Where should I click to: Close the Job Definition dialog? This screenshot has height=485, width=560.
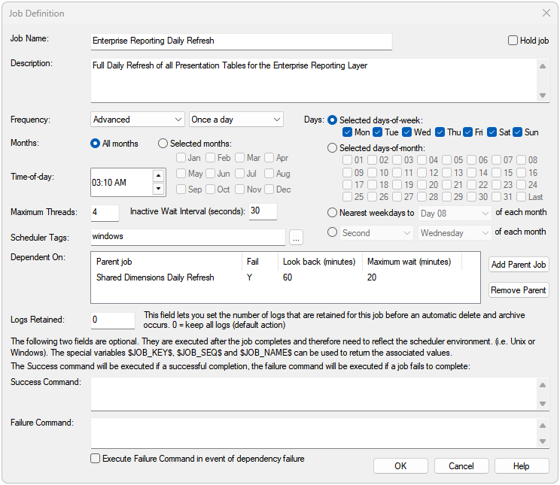pos(546,13)
